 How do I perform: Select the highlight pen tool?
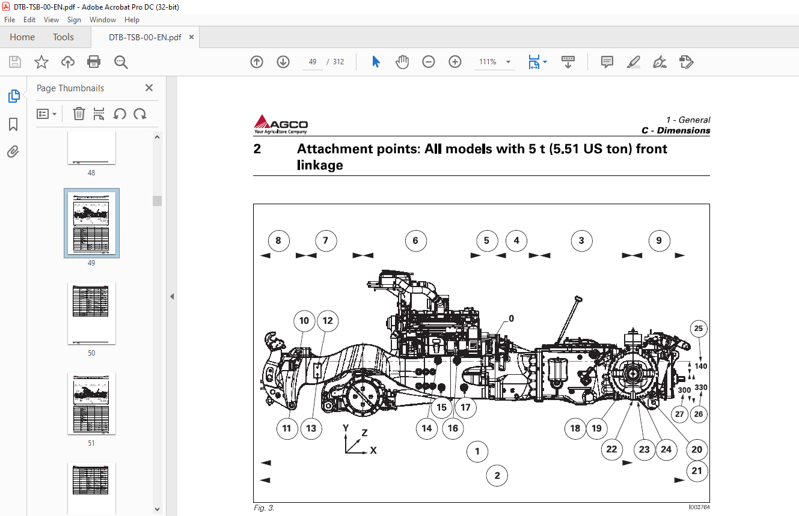tap(633, 62)
